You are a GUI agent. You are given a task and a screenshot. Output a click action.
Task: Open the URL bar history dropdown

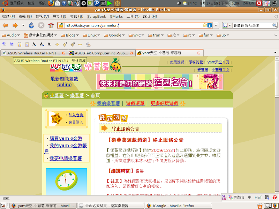(x=216, y=25)
